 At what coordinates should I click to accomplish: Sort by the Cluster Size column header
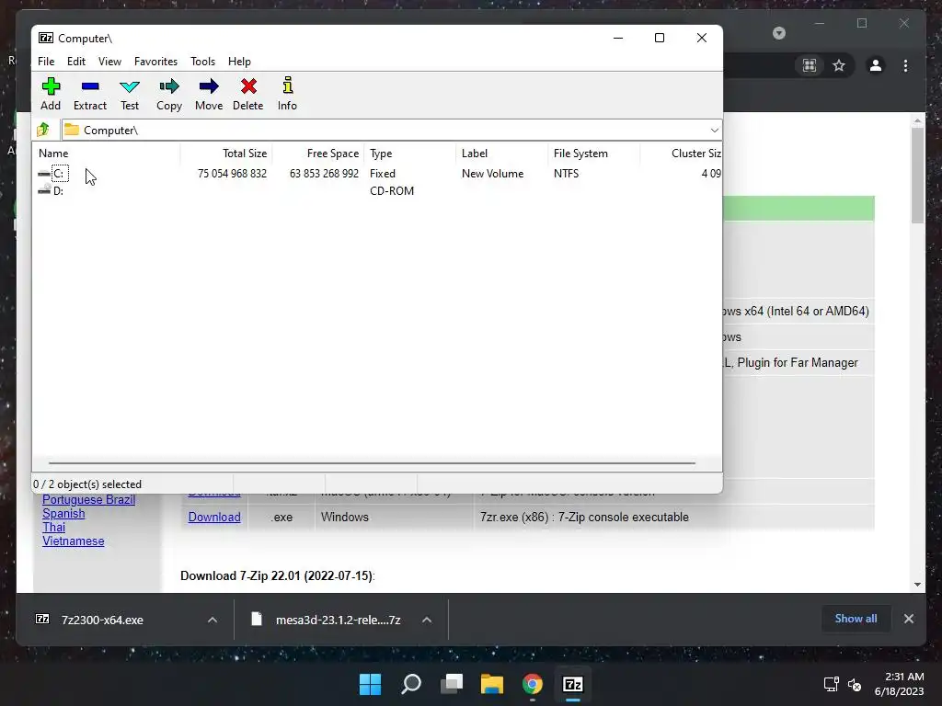click(x=681, y=154)
